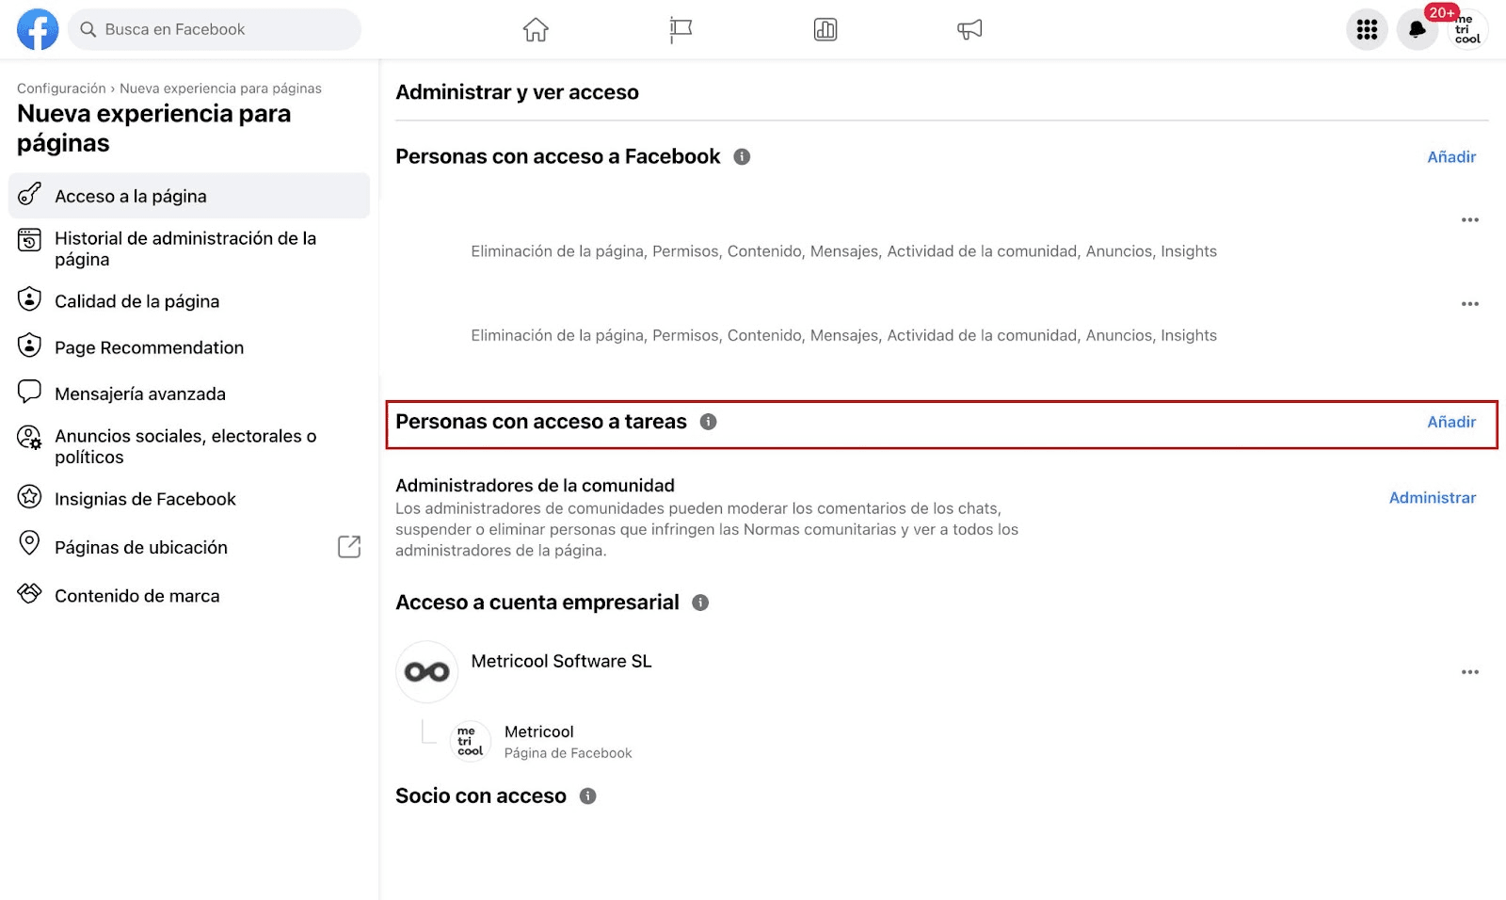Click the external link icon beside Páginas de ubicación
This screenshot has height=900, width=1506.
coord(349,546)
